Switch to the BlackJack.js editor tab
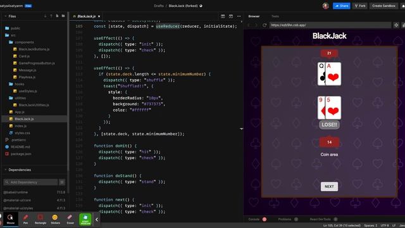The height and width of the screenshot is (228, 405). [86, 16]
